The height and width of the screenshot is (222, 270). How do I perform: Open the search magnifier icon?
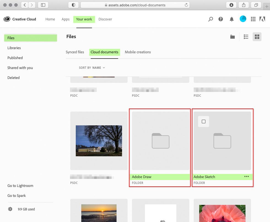click(210, 19)
